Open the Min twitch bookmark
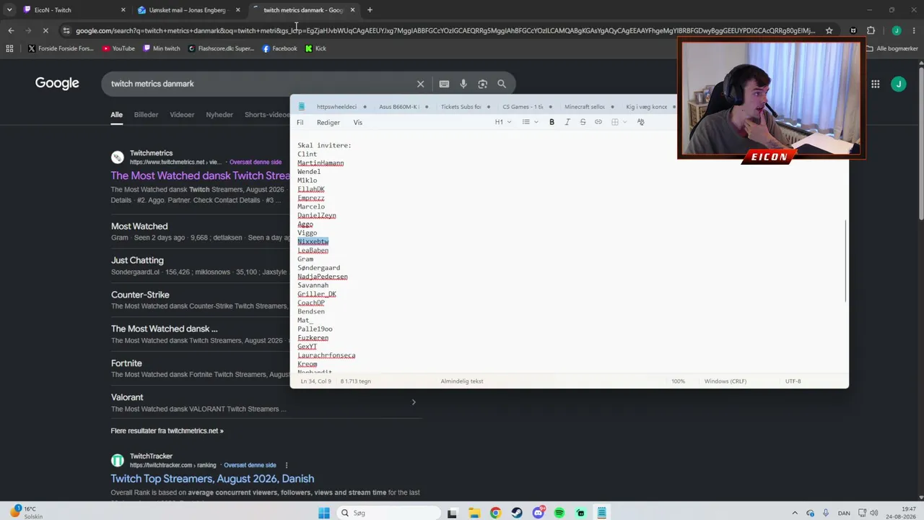 tap(162, 48)
